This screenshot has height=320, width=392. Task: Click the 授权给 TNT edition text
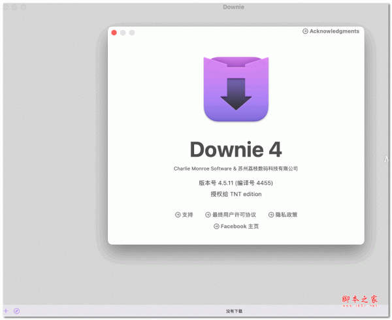click(236, 194)
